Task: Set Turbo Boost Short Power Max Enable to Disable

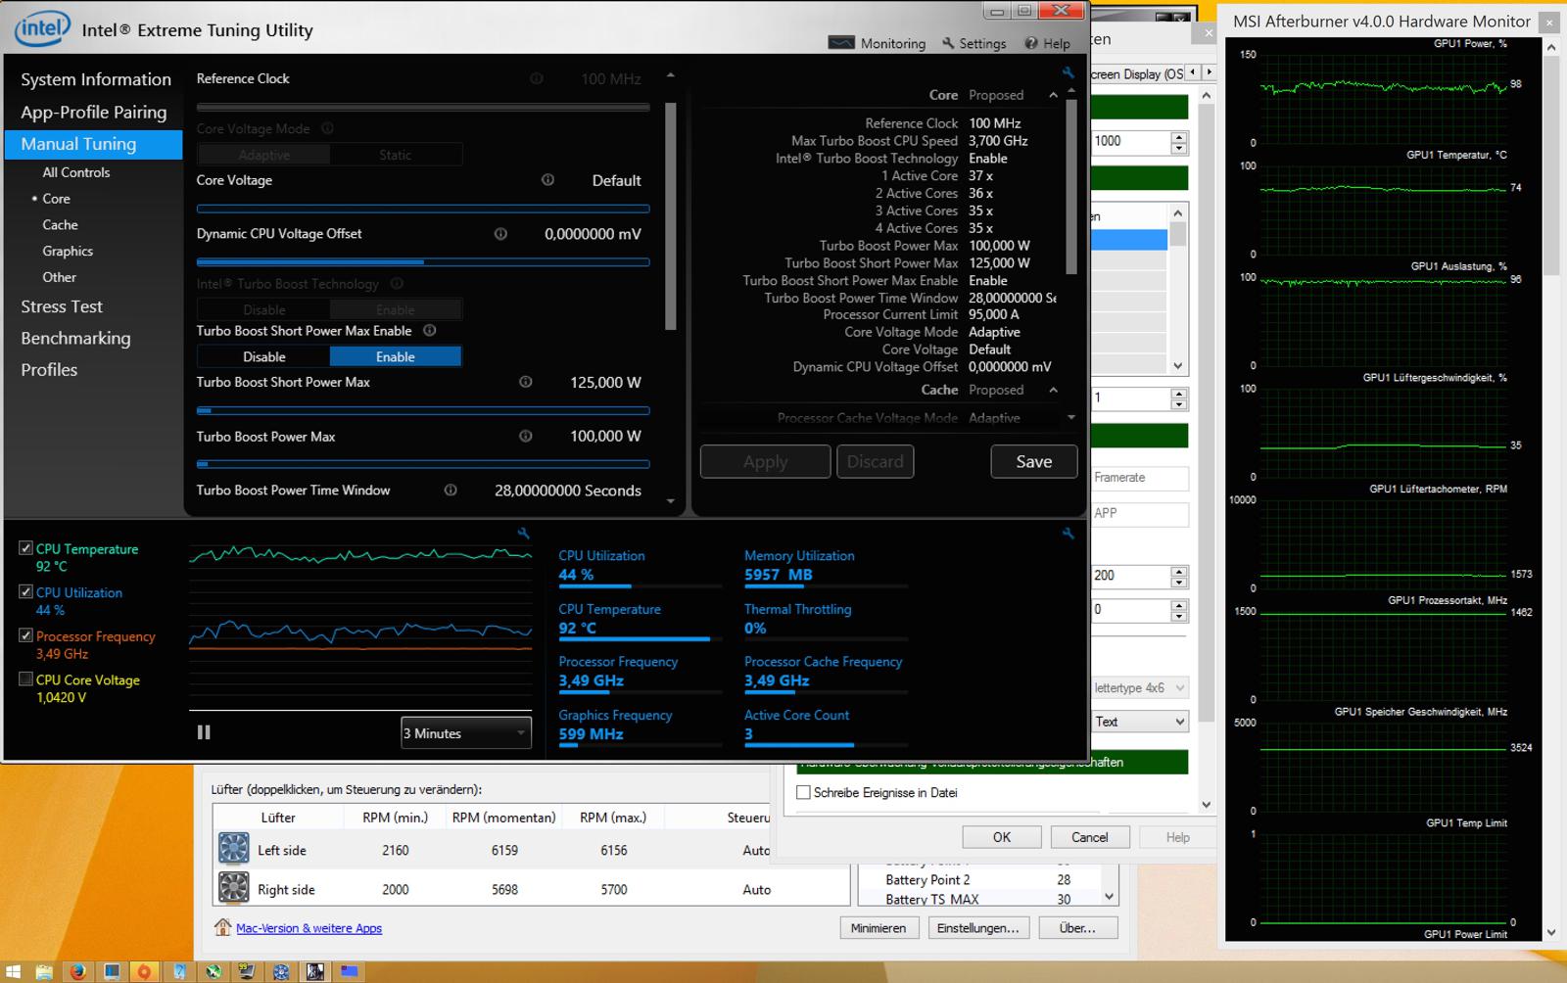Action: point(264,356)
